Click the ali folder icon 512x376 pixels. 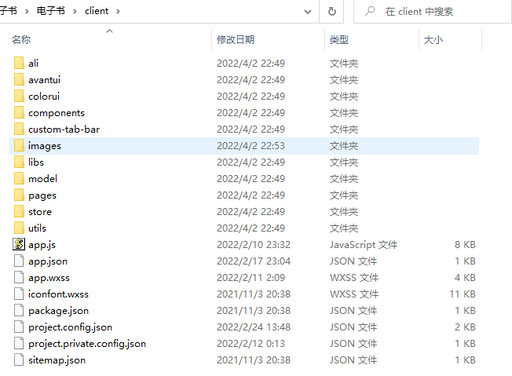pos(19,63)
